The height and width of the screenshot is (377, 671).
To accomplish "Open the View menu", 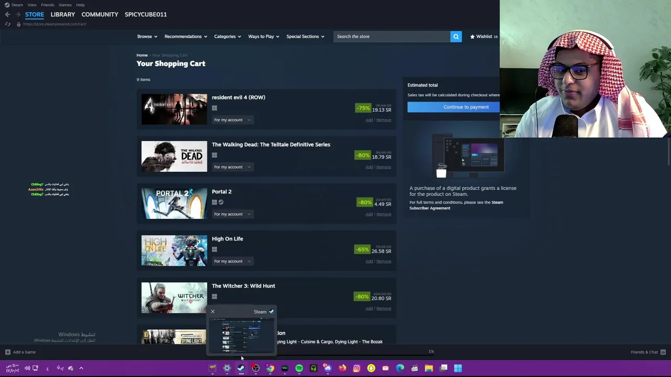I will point(32,5).
